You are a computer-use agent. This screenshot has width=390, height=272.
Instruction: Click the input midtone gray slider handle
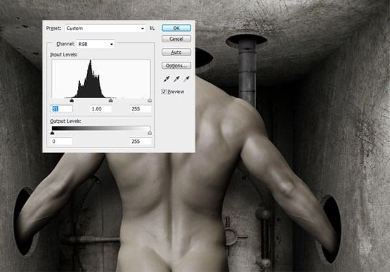110,101
